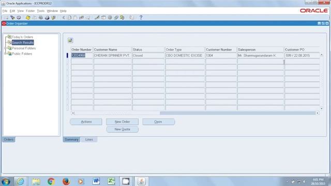Click the CHERAN SPINNER PVT. customer cell

(x=113, y=55)
